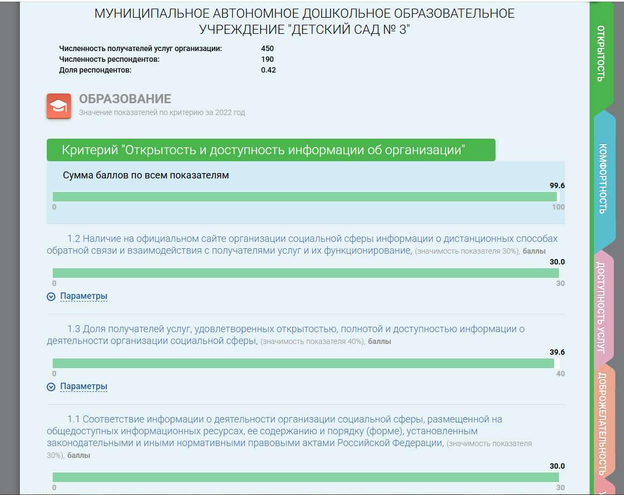
Task: Expand Параметры text link for indicator 1.3
Action: 83,386
